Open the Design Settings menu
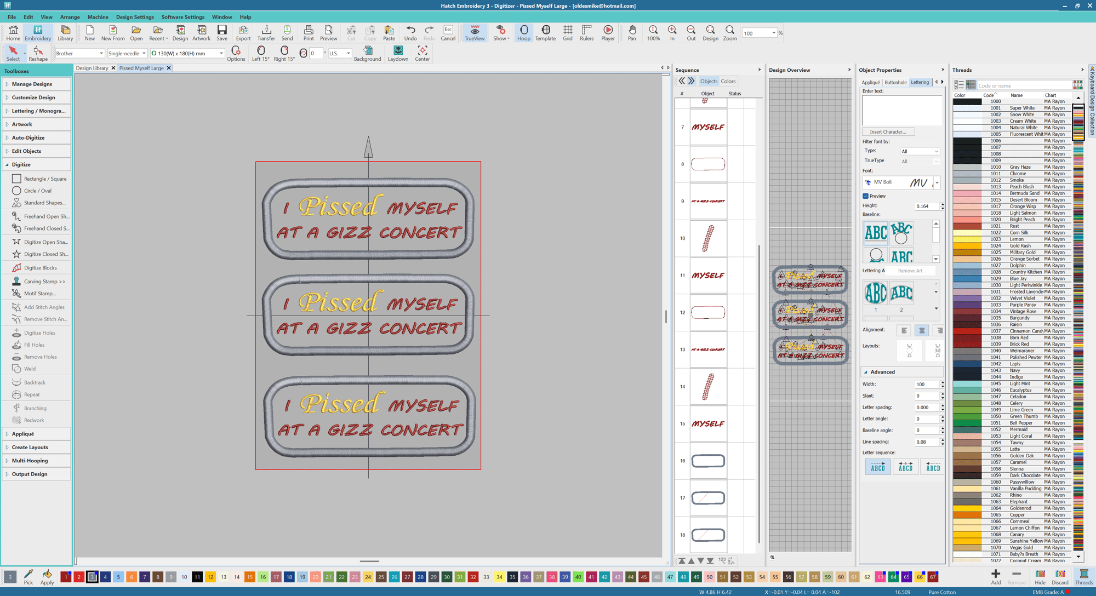This screenshot has height=596, width=1096. pyautogui.click(x=134, y=17)
